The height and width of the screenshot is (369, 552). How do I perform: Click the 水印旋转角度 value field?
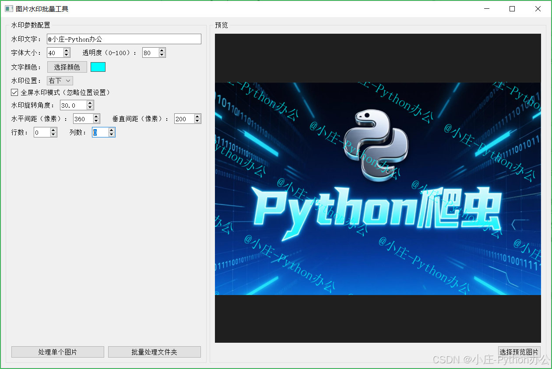pos(74,105)
